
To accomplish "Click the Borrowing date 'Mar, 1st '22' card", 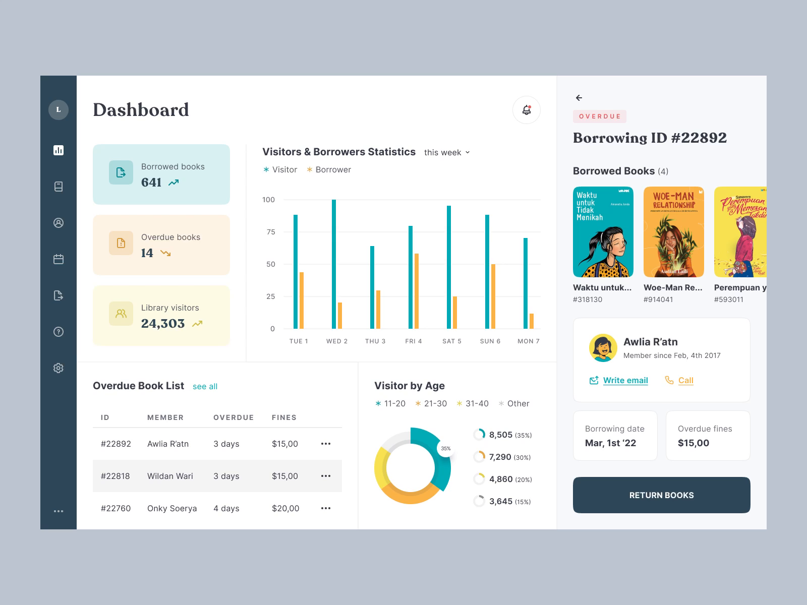I will click(x=615, y=436).
